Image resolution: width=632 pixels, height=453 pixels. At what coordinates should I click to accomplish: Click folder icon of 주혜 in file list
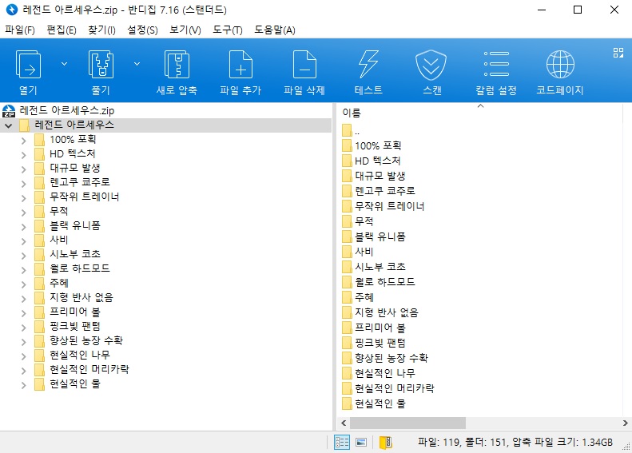click(x=347, y=297)
